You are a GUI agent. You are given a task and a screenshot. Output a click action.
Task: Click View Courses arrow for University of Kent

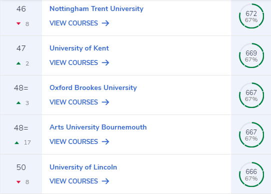click(x=105, y=62)
